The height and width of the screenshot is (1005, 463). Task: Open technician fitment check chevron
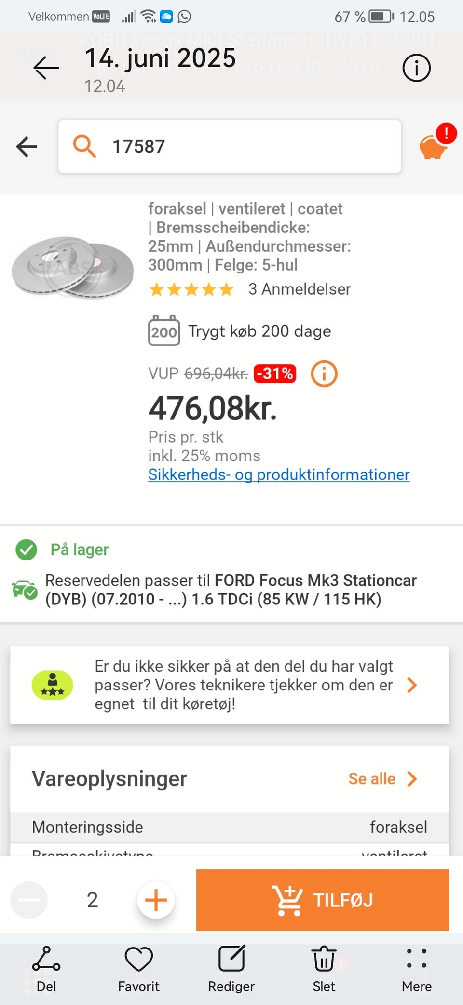click(411, 685)
